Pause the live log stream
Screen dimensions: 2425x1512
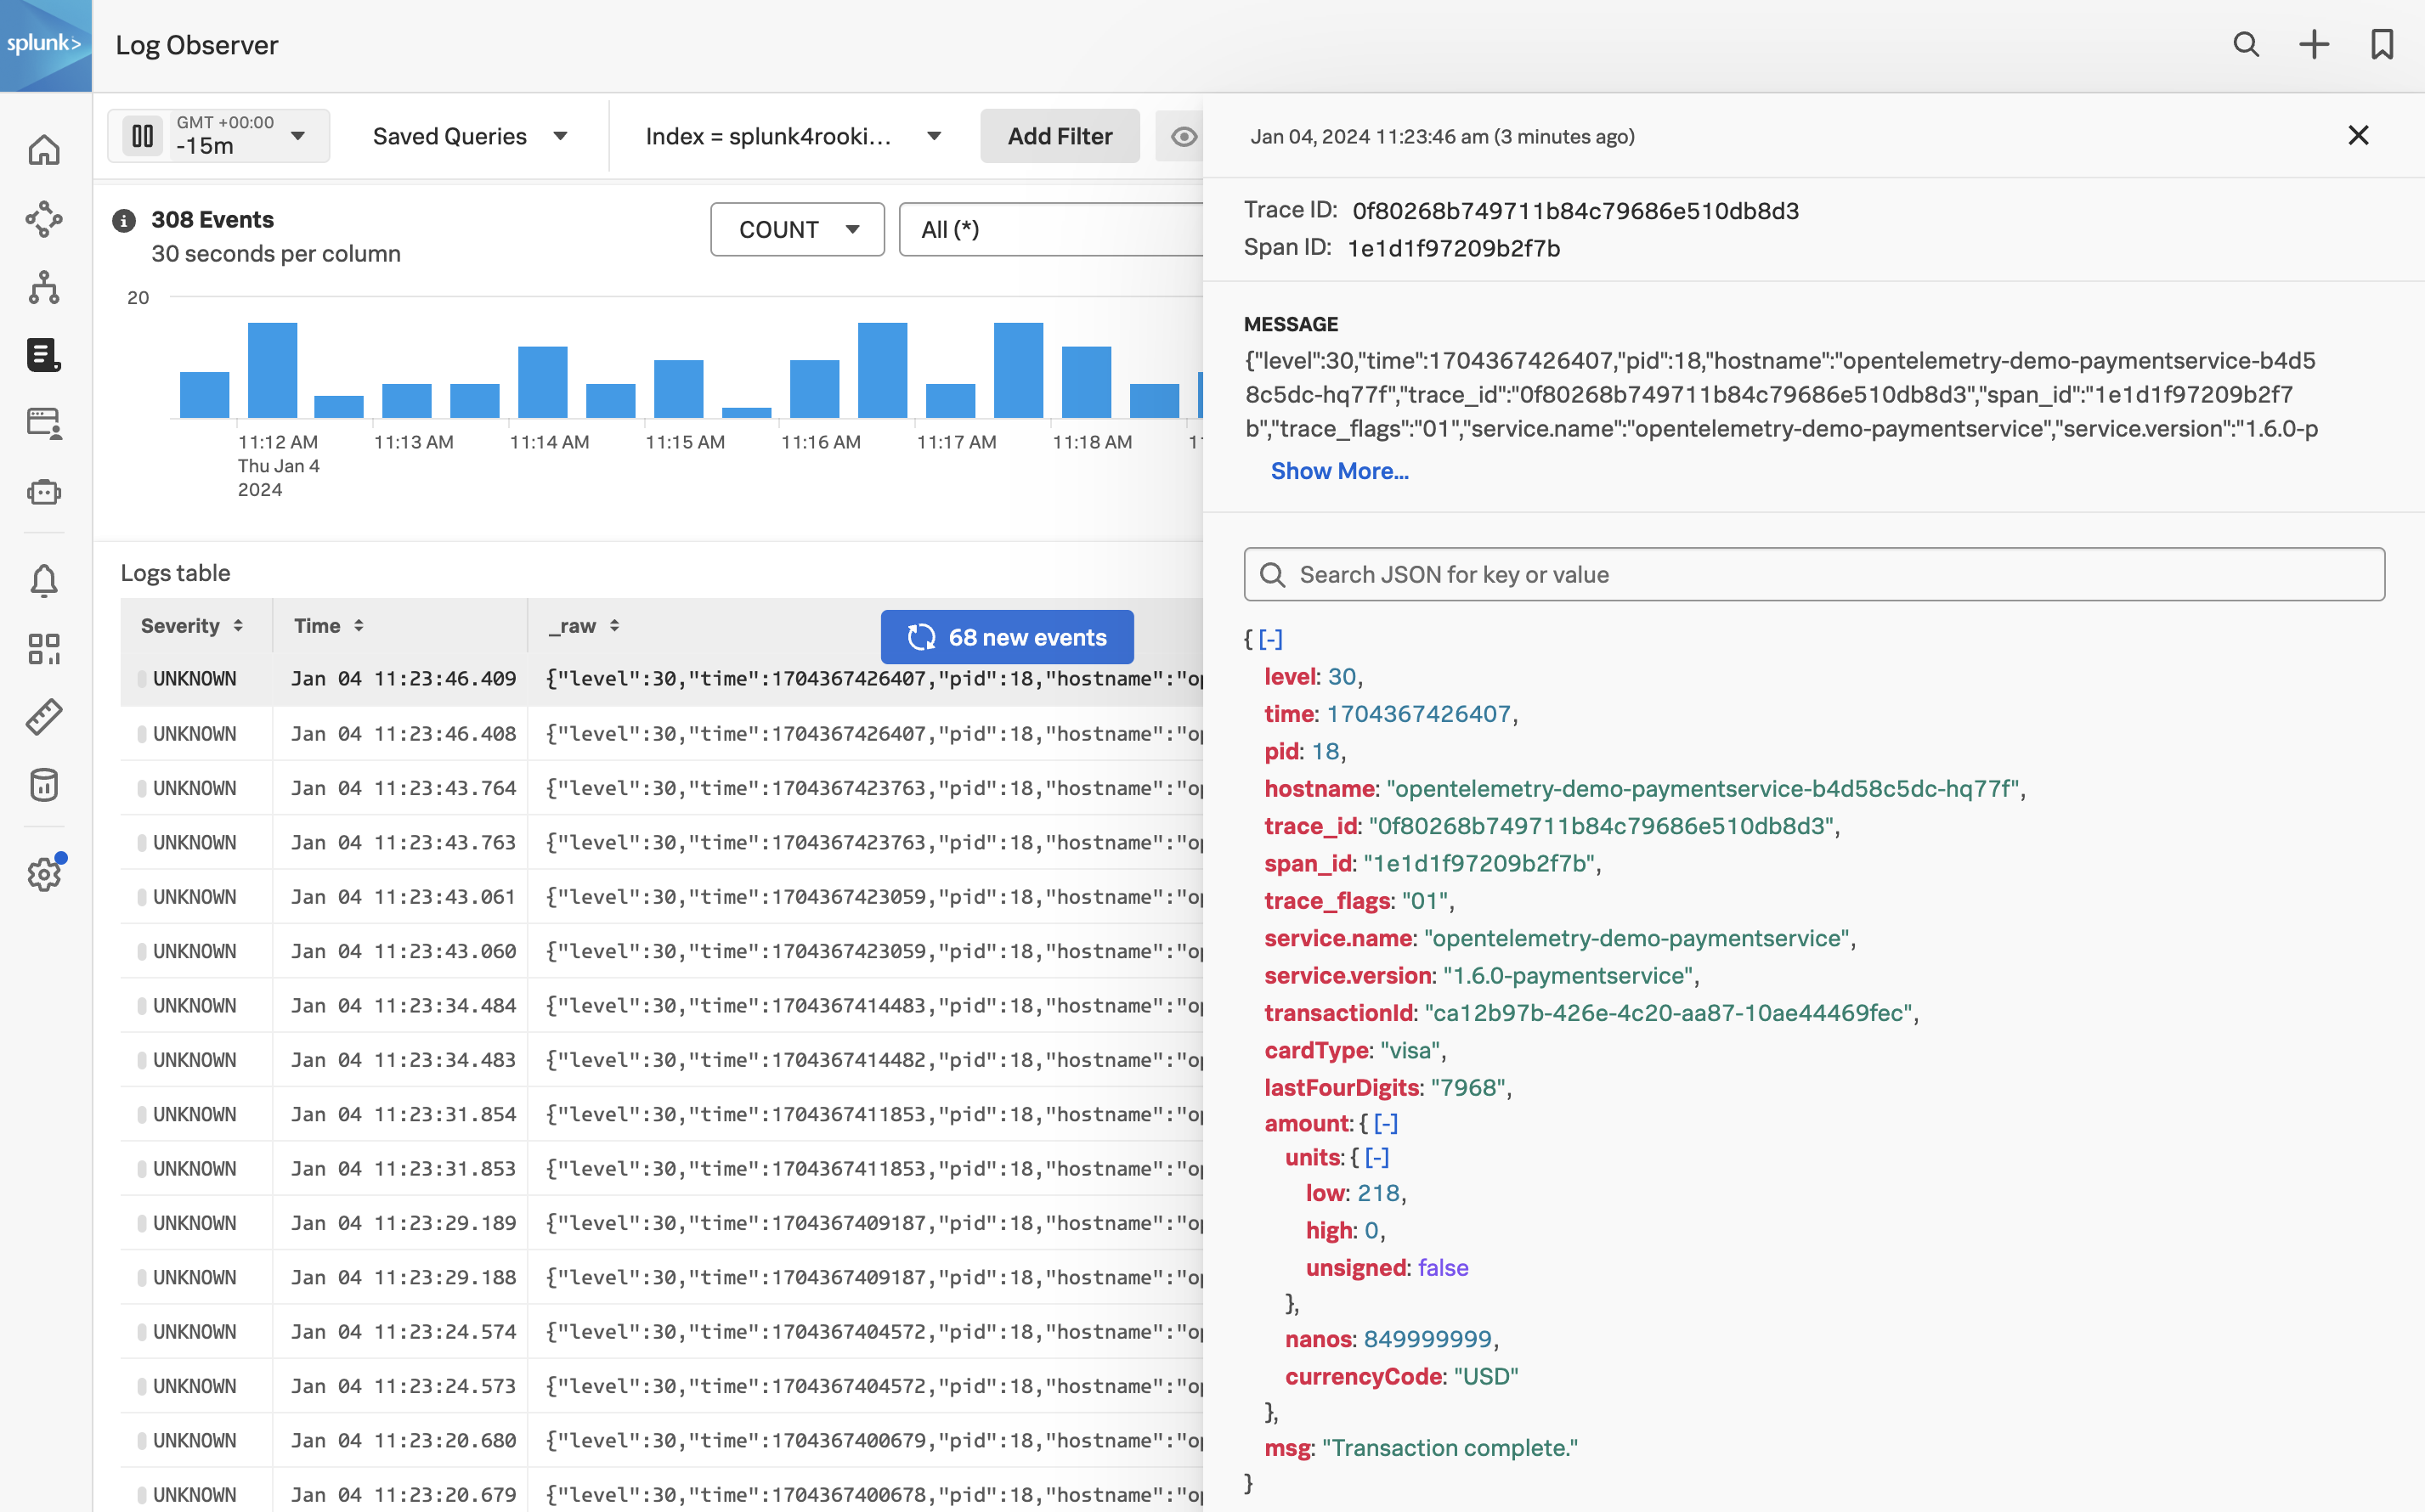pos(143,136)
